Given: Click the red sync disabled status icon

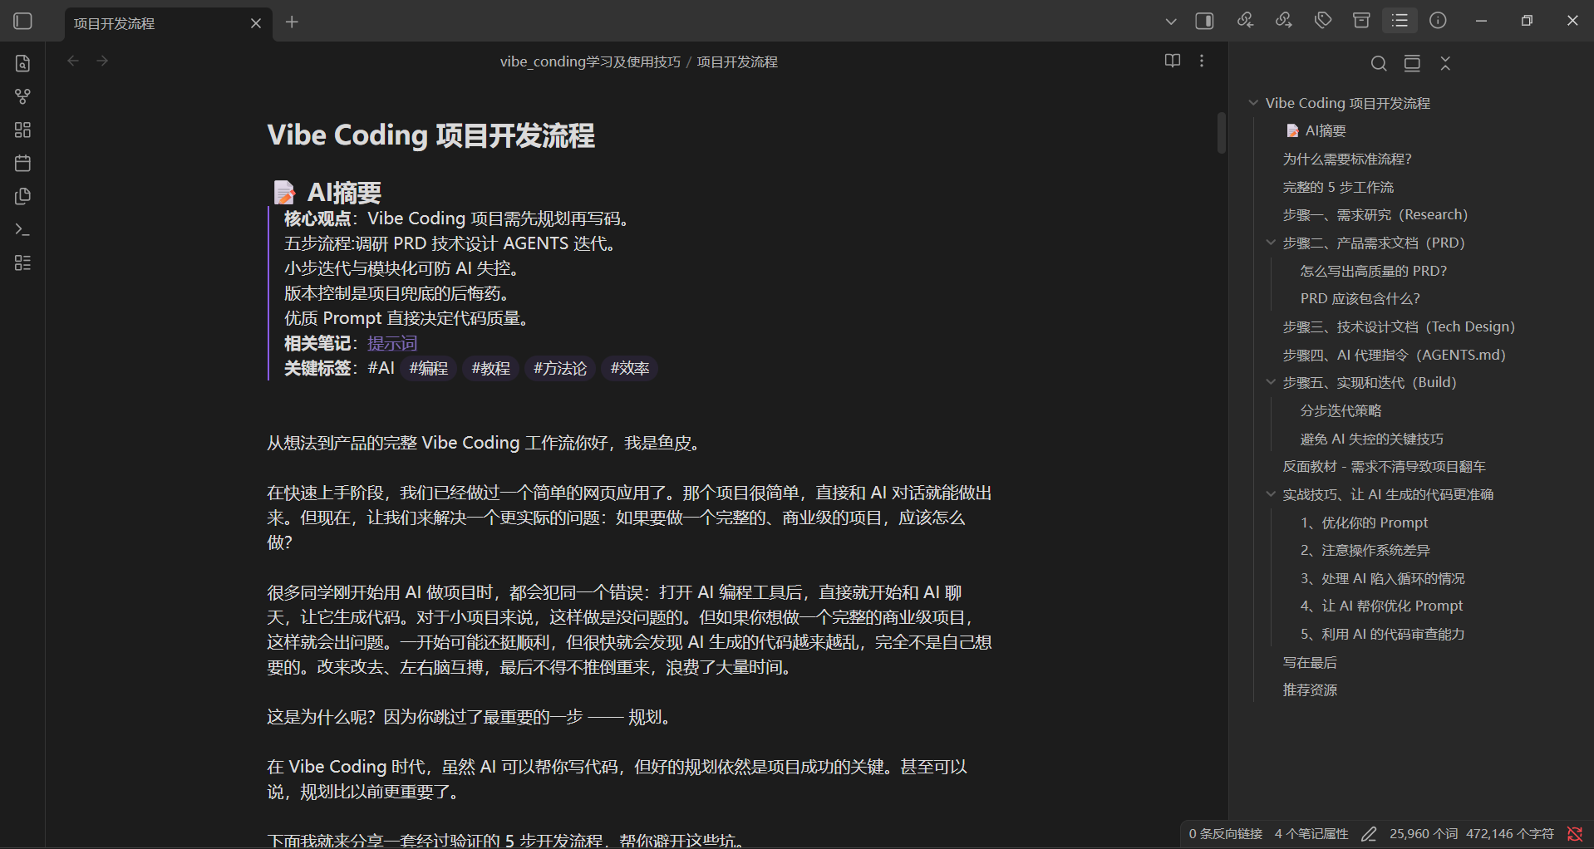Looking at the screenshot, I should (1575, 833).
